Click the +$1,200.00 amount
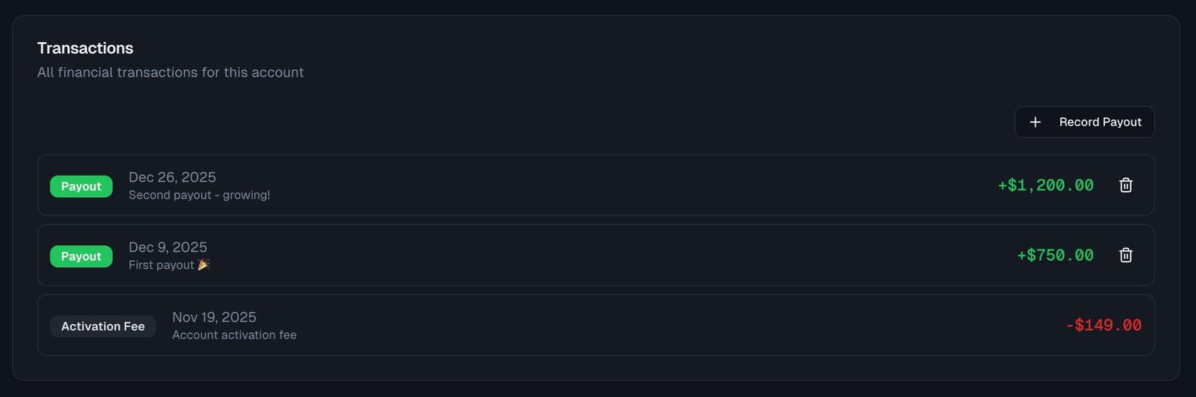 tap(1045, 185)
